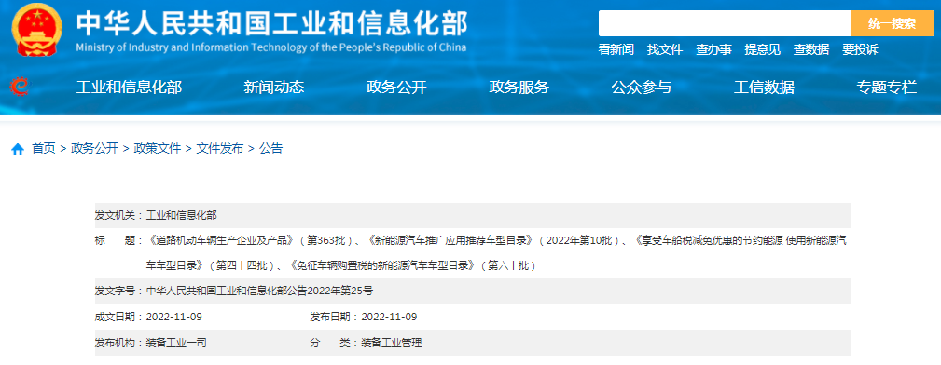941x365 pixels.
Task: Click the red swirl icon in navigation bar
Action: 20,87
